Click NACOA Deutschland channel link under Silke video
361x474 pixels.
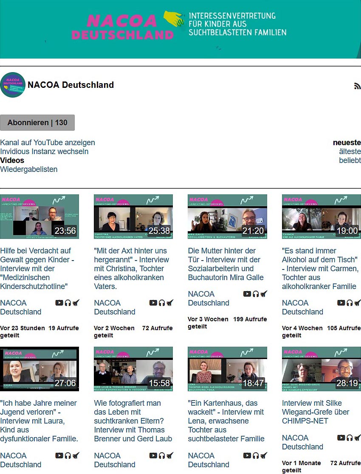302,442
